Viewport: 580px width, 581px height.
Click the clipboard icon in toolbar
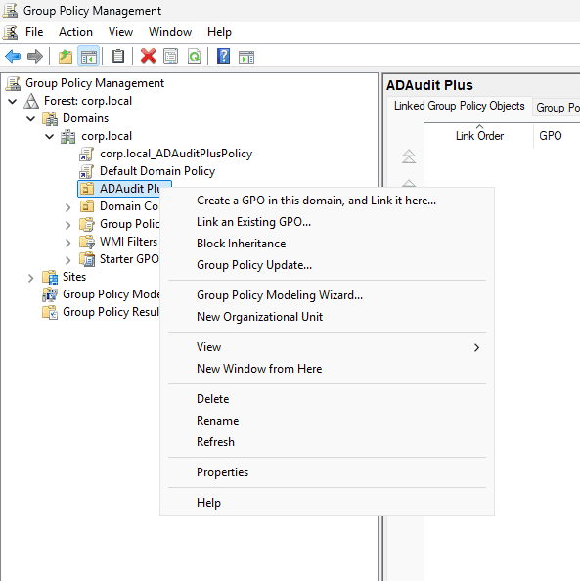pos(118,57)
